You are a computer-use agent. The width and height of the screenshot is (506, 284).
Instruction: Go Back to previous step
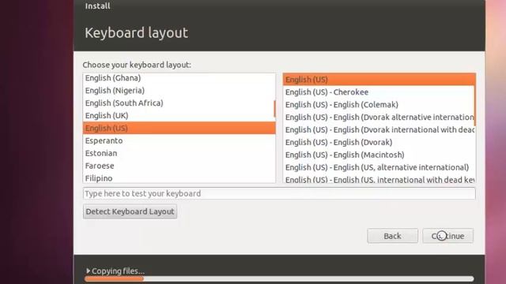(x=392, y=236)
